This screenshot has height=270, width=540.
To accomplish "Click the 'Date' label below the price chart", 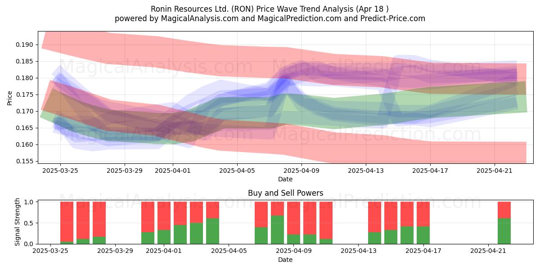I will 285,179.
